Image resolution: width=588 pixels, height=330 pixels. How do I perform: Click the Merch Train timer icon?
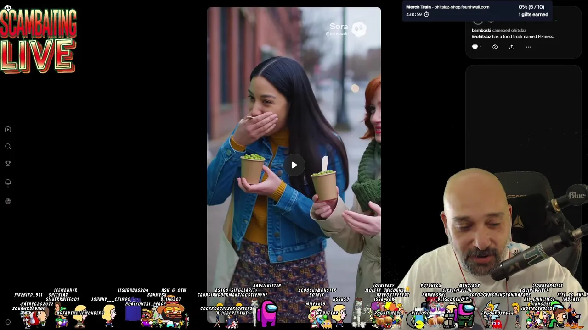[426, 14]
